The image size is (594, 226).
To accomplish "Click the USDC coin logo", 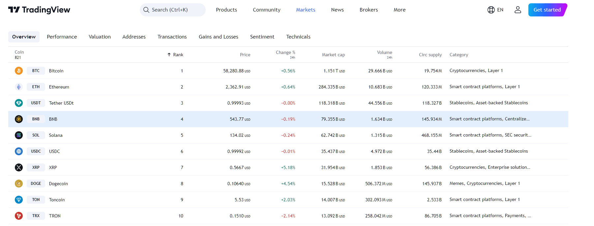I will pyautogui.click(x=19, y=151).
